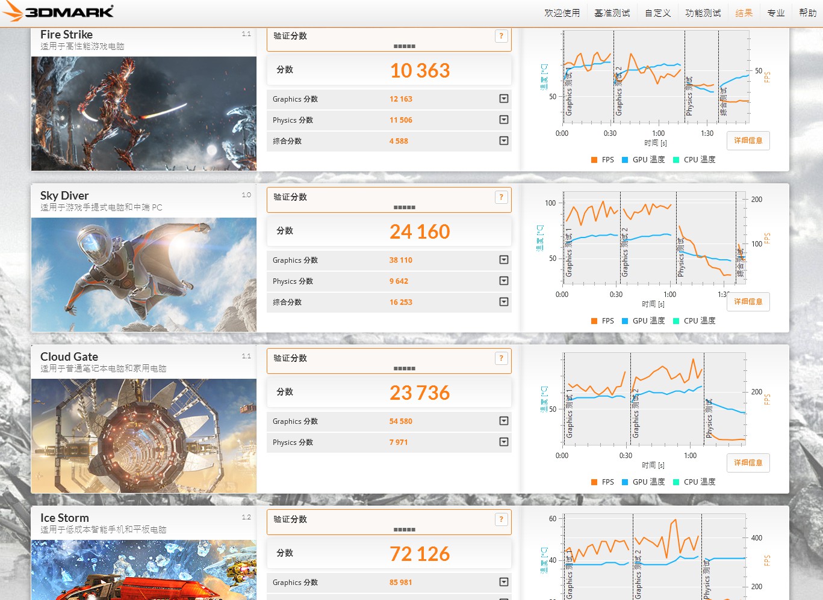Image resolution: width=823 pixels, height=600 pixels.
Task: Click the 结果 tab
Action: pos(744,13)
